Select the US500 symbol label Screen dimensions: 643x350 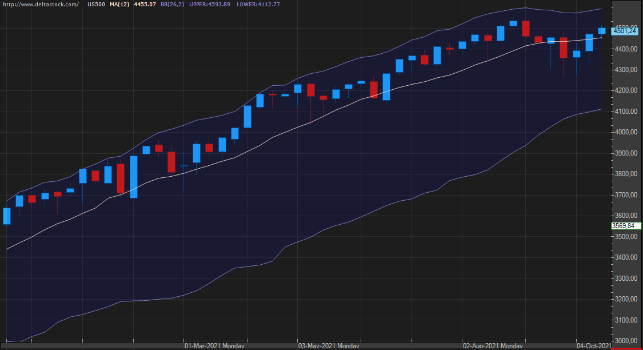[x=96, y=5]
